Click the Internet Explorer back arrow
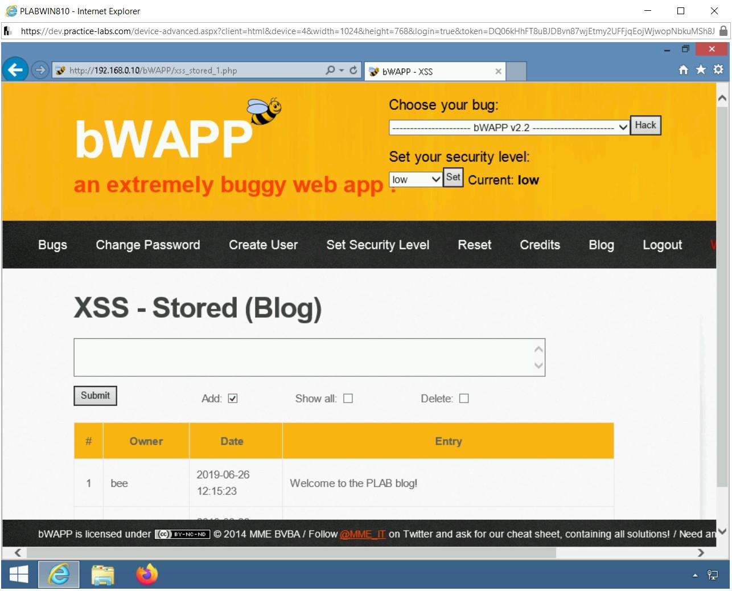The image size is (732, 591). (15, 69)
